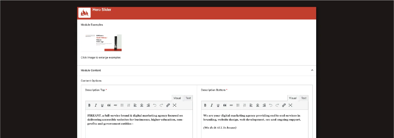Toggle underline in Description Top editor
This screenshot has height=138, width=394.
tap(102, 105)
